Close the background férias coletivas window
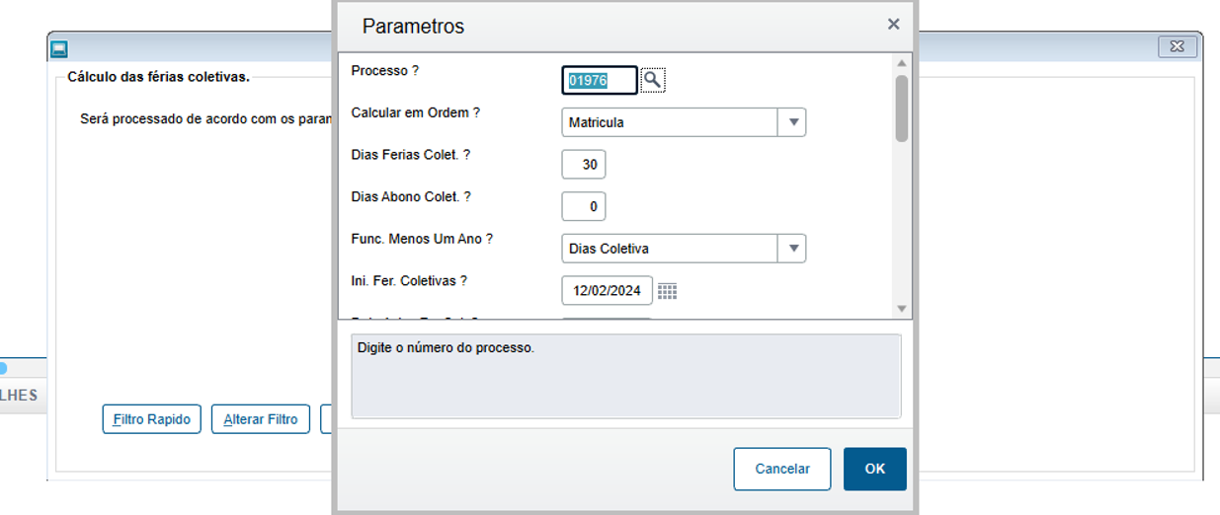Screen dimensions: 1220x515 [x=1177, y=46]
